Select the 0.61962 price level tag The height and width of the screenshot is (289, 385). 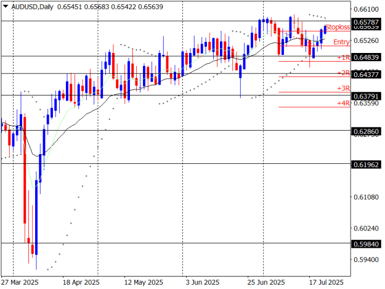(x=366, y=165)
